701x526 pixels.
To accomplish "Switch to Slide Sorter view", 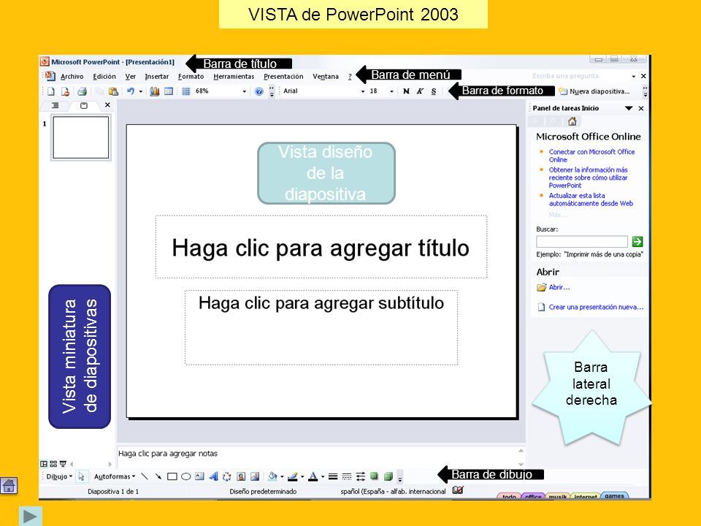I will (x=53, y=464).
